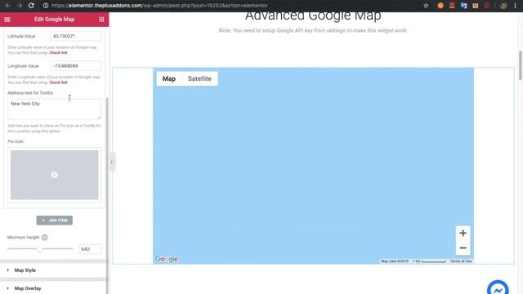Click the Advanced Google Map heading
Screen dimensions: 523x294
313,16
